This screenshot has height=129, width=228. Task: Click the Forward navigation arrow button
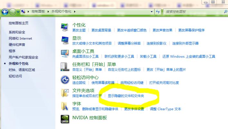coord(13,12)
